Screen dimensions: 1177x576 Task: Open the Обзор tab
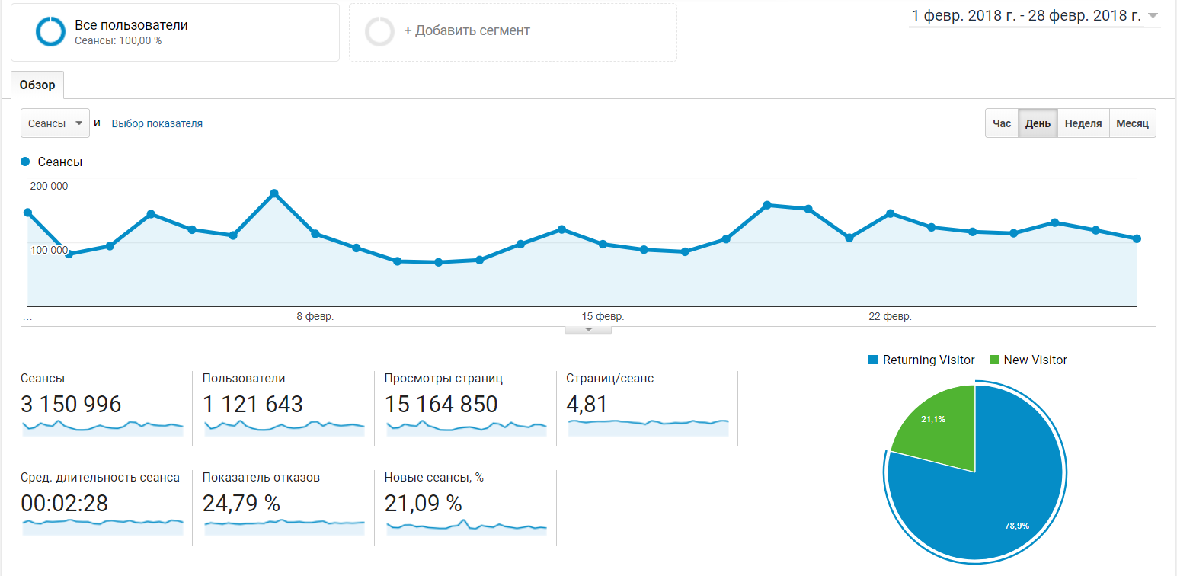[37, 85]
